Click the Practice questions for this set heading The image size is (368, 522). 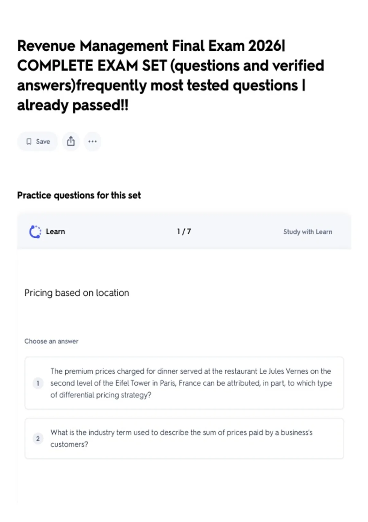coord(79,195)
